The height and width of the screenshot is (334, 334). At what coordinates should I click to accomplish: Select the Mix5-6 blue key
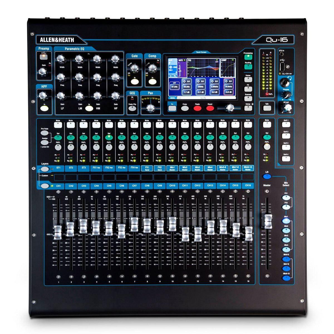point(286,259)
